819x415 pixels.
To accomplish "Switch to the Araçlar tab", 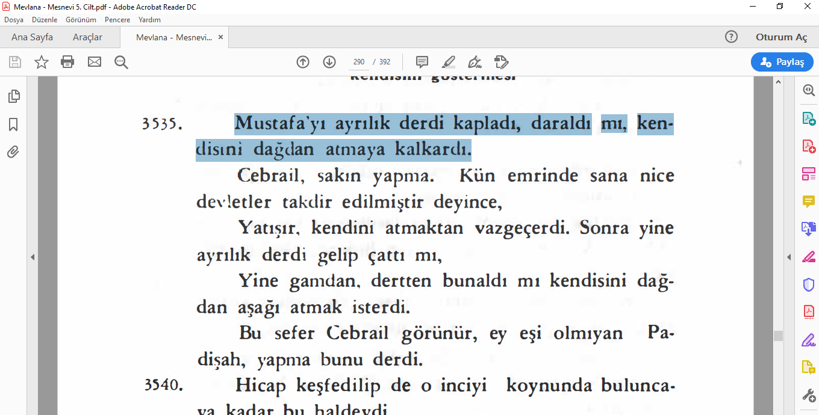I will [x=87, y=37].
